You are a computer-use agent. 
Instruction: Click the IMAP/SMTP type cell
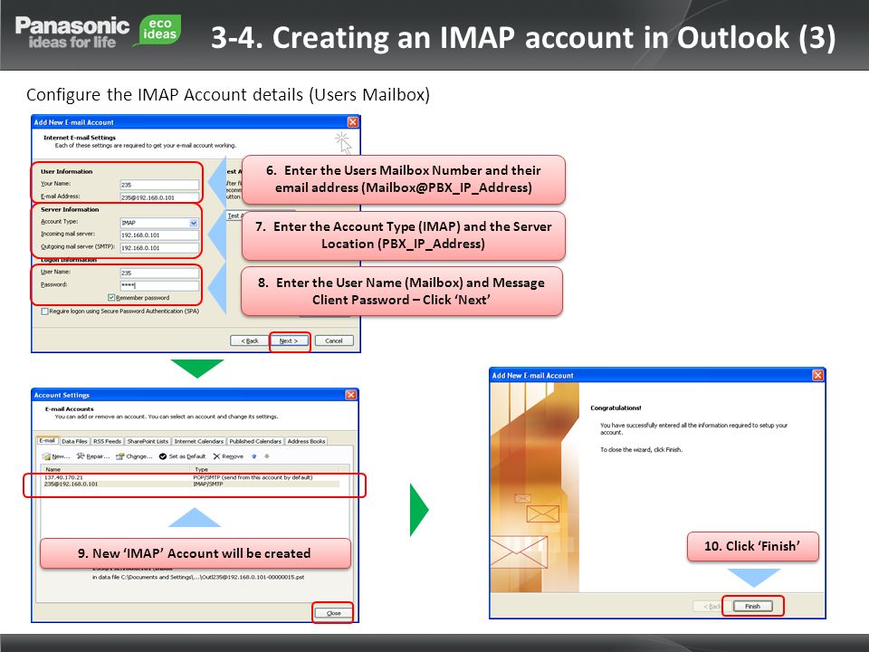208,484
